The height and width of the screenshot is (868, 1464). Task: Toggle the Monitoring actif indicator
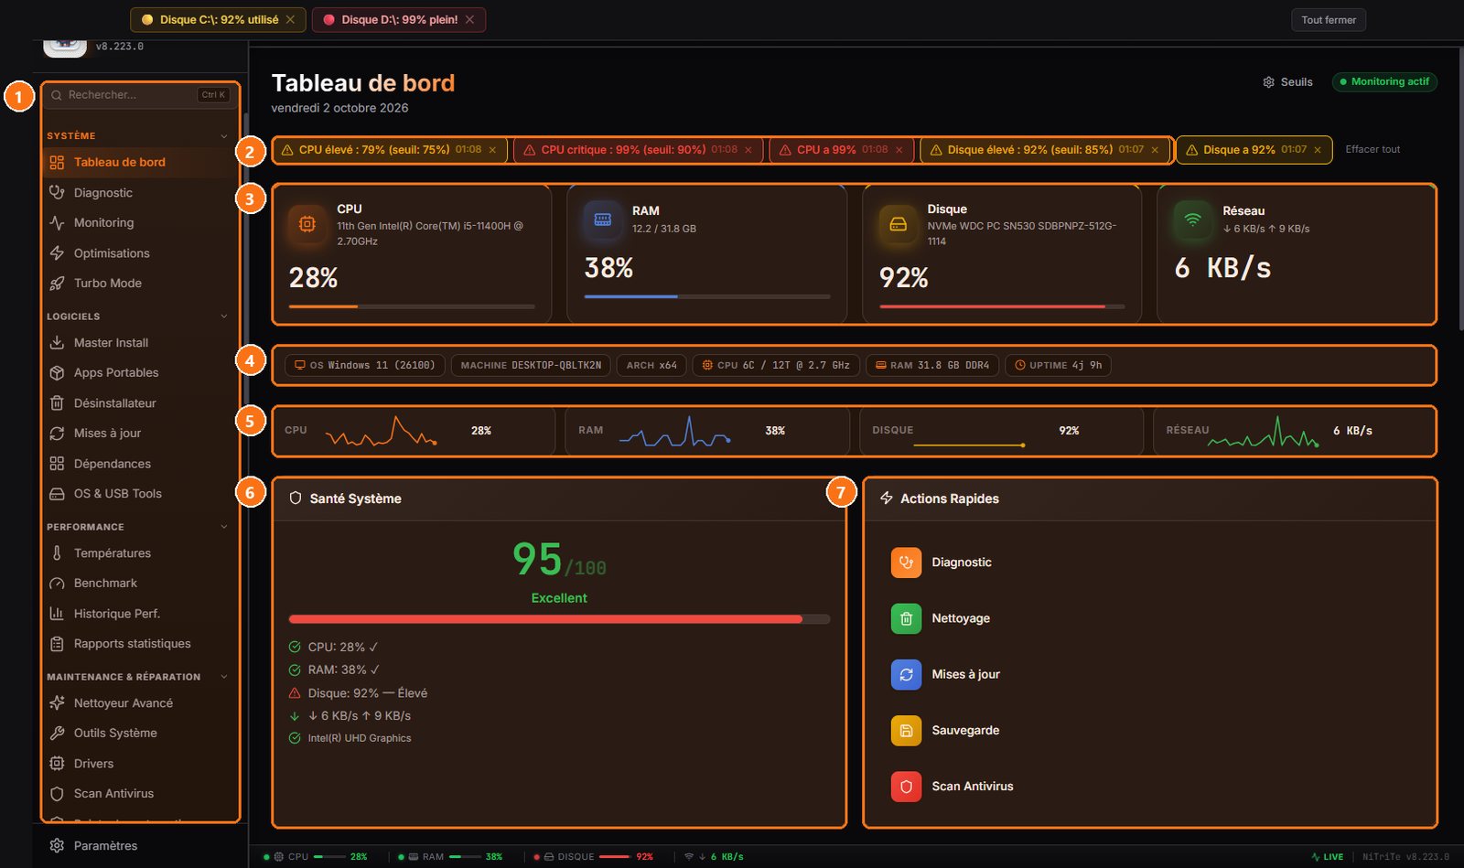[1384, 81]
